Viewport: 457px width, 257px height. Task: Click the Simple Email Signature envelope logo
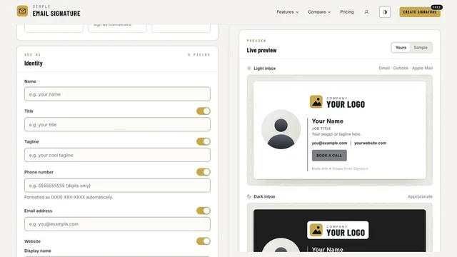(22, 11)
